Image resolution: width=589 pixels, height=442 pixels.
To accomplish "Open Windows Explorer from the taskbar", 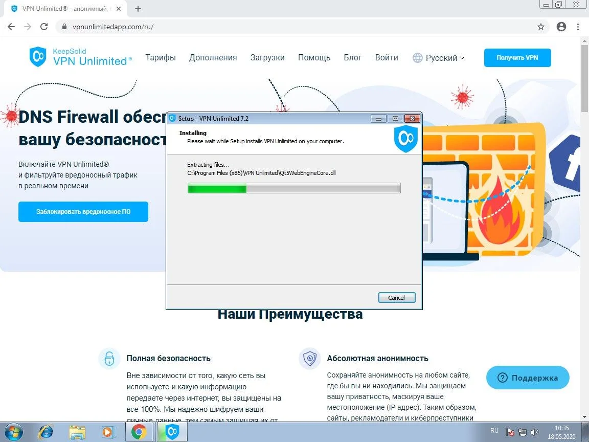I will 77,432.
